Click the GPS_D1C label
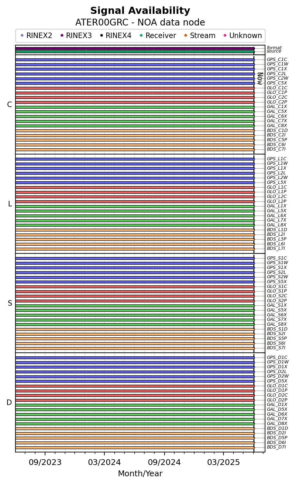This screenshot has height=484, width=295. tap(277, 357)
